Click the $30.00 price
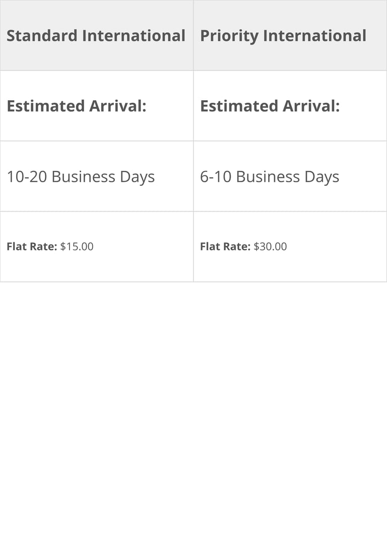The height and width of the screenshot is (541, 387). pyautogui.click(x=270, y=246)
